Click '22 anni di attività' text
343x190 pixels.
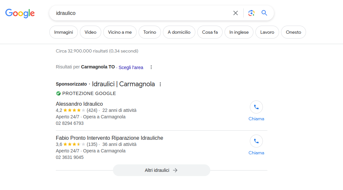point(119,110)
